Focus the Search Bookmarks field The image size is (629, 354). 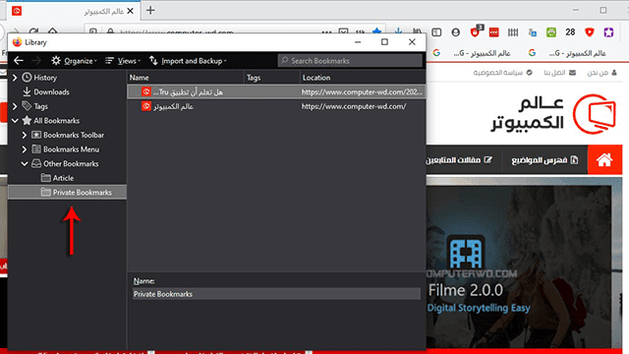tap(350, 61)
